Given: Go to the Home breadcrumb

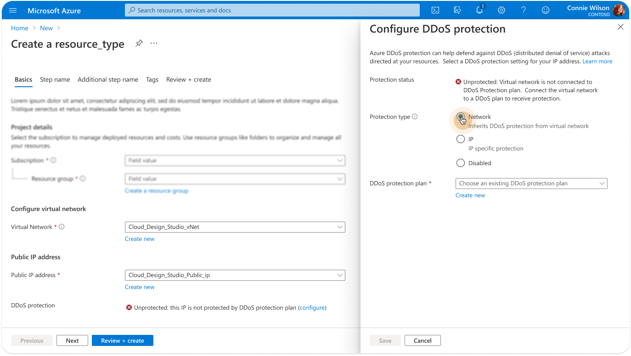Looking at the screenshot, I should click(20, 28).
